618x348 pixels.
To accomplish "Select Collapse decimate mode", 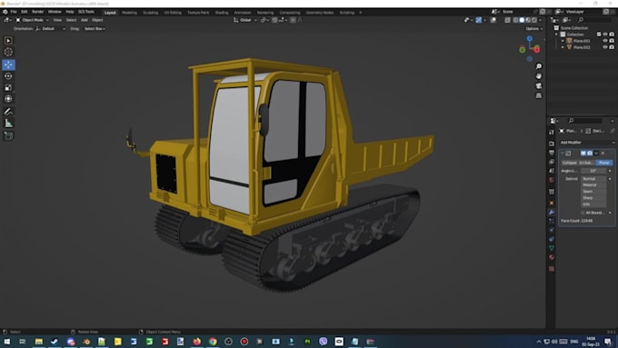I will (x=569, y=163).
